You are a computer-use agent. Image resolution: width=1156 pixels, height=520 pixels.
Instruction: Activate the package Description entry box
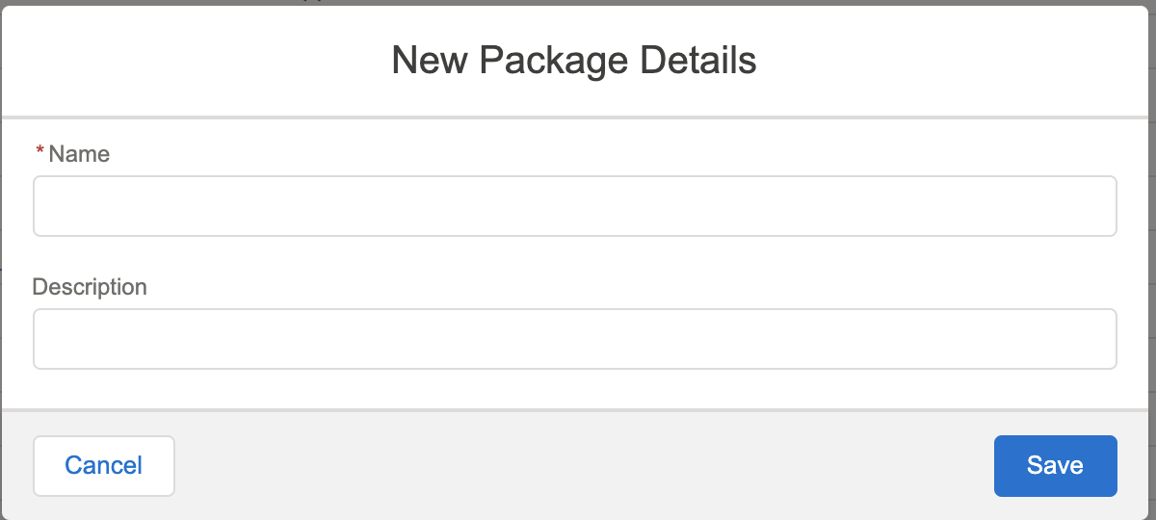(x=575, y=339)
